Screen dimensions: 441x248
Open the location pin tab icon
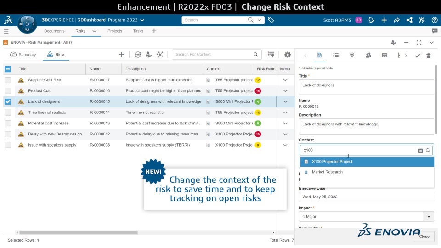(x=352, y=56)
